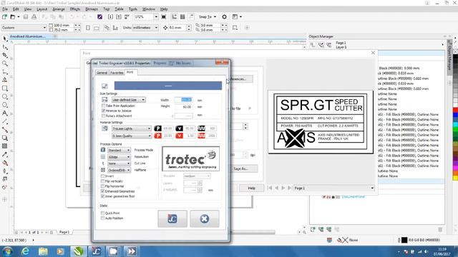Image resolution: width=458 pixels, height=257 pixels.
Task: Toggle Minimize to Jobsize checkbox
Action: pyautogui.click(x=103, y=111)
